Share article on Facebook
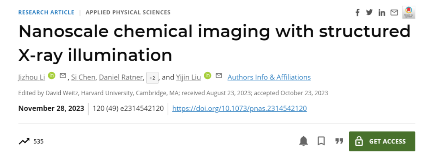 [357, 12]
